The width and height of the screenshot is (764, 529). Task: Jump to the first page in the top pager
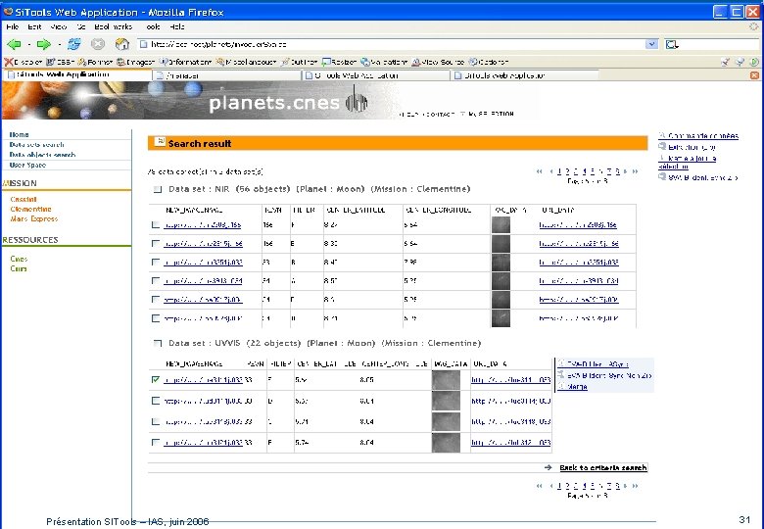(x=540, y=171)
